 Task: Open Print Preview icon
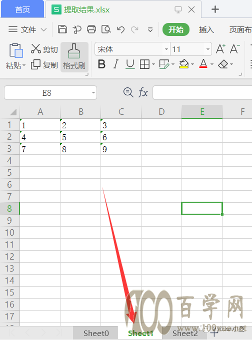pyautogui.click(x=106, y=29)
